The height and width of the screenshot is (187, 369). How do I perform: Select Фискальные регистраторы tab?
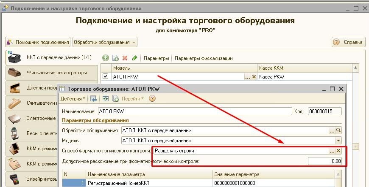point(52,73)
